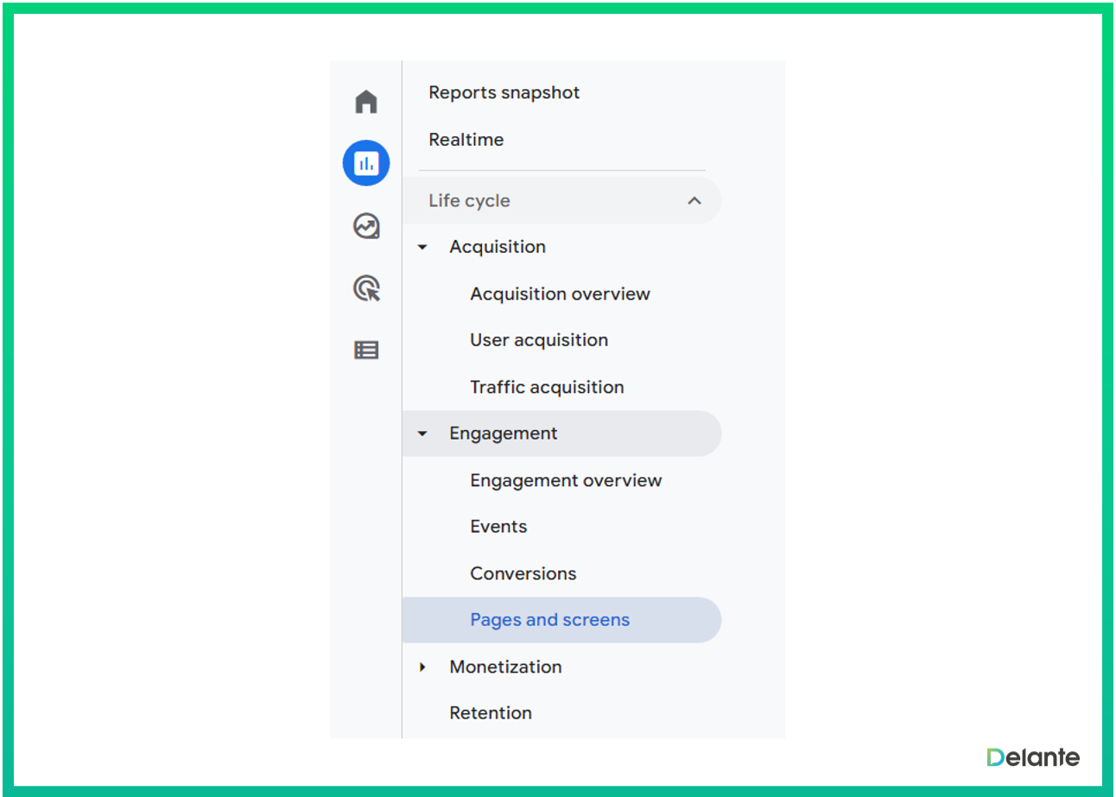Screen dimensions: 1116x797
Task: Select Acquisition overview
Action: click(x=560, y=294)
